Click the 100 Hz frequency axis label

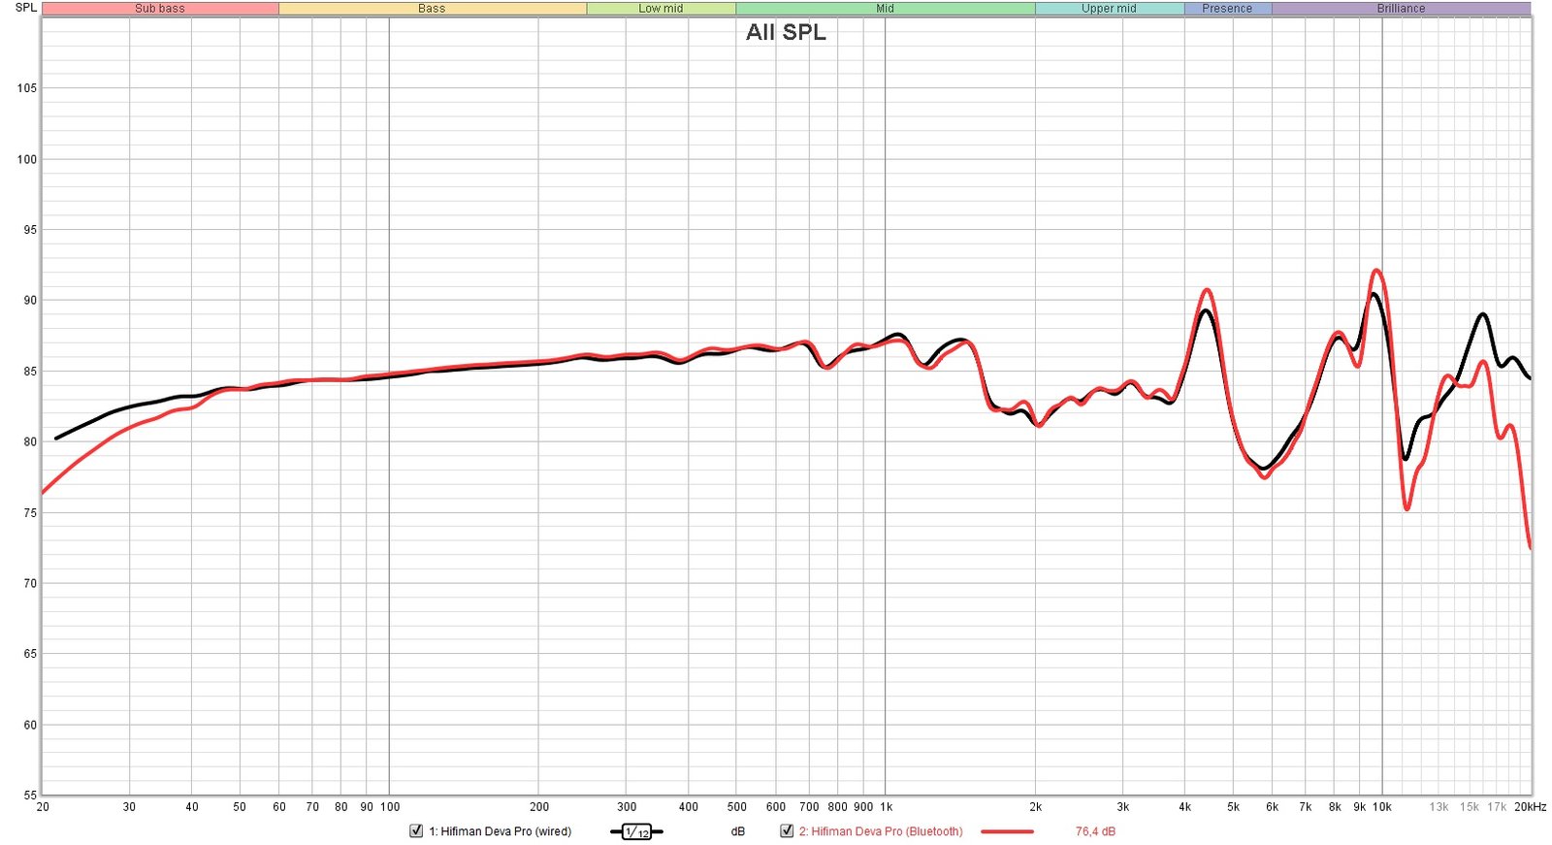tap(389, 807)
